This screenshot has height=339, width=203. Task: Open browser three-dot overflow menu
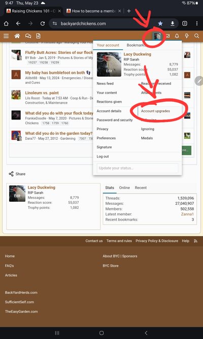[x=197, y=23]
